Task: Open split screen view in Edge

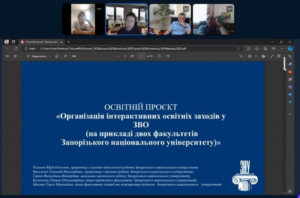Action: [x=249, y=49]
